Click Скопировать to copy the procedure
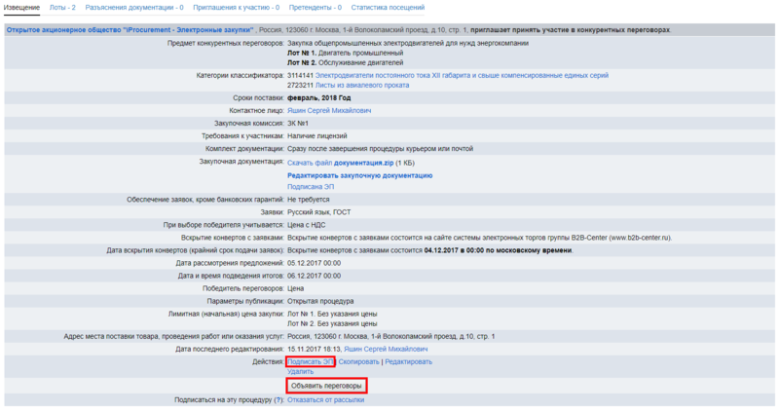779x411 pixels. click(358, 361)
